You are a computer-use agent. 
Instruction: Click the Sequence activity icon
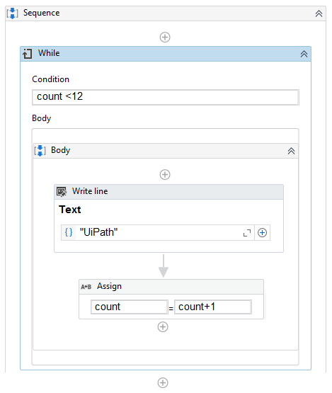tap(12, 13)
